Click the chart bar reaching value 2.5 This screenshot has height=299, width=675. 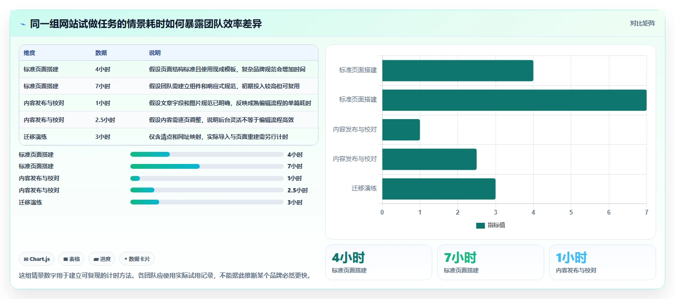coord(429,159)
